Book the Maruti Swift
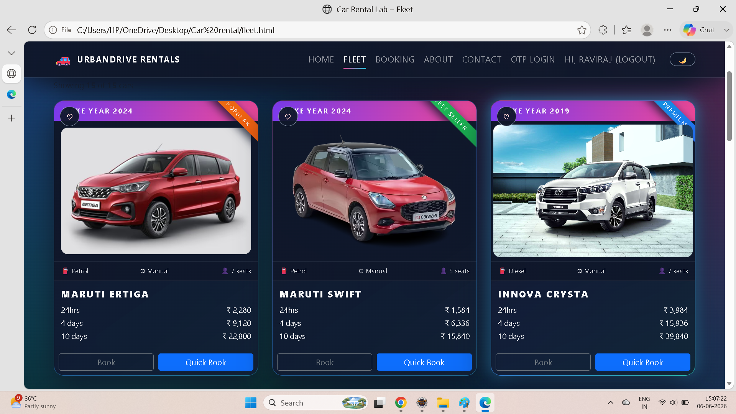 (325, 362)
